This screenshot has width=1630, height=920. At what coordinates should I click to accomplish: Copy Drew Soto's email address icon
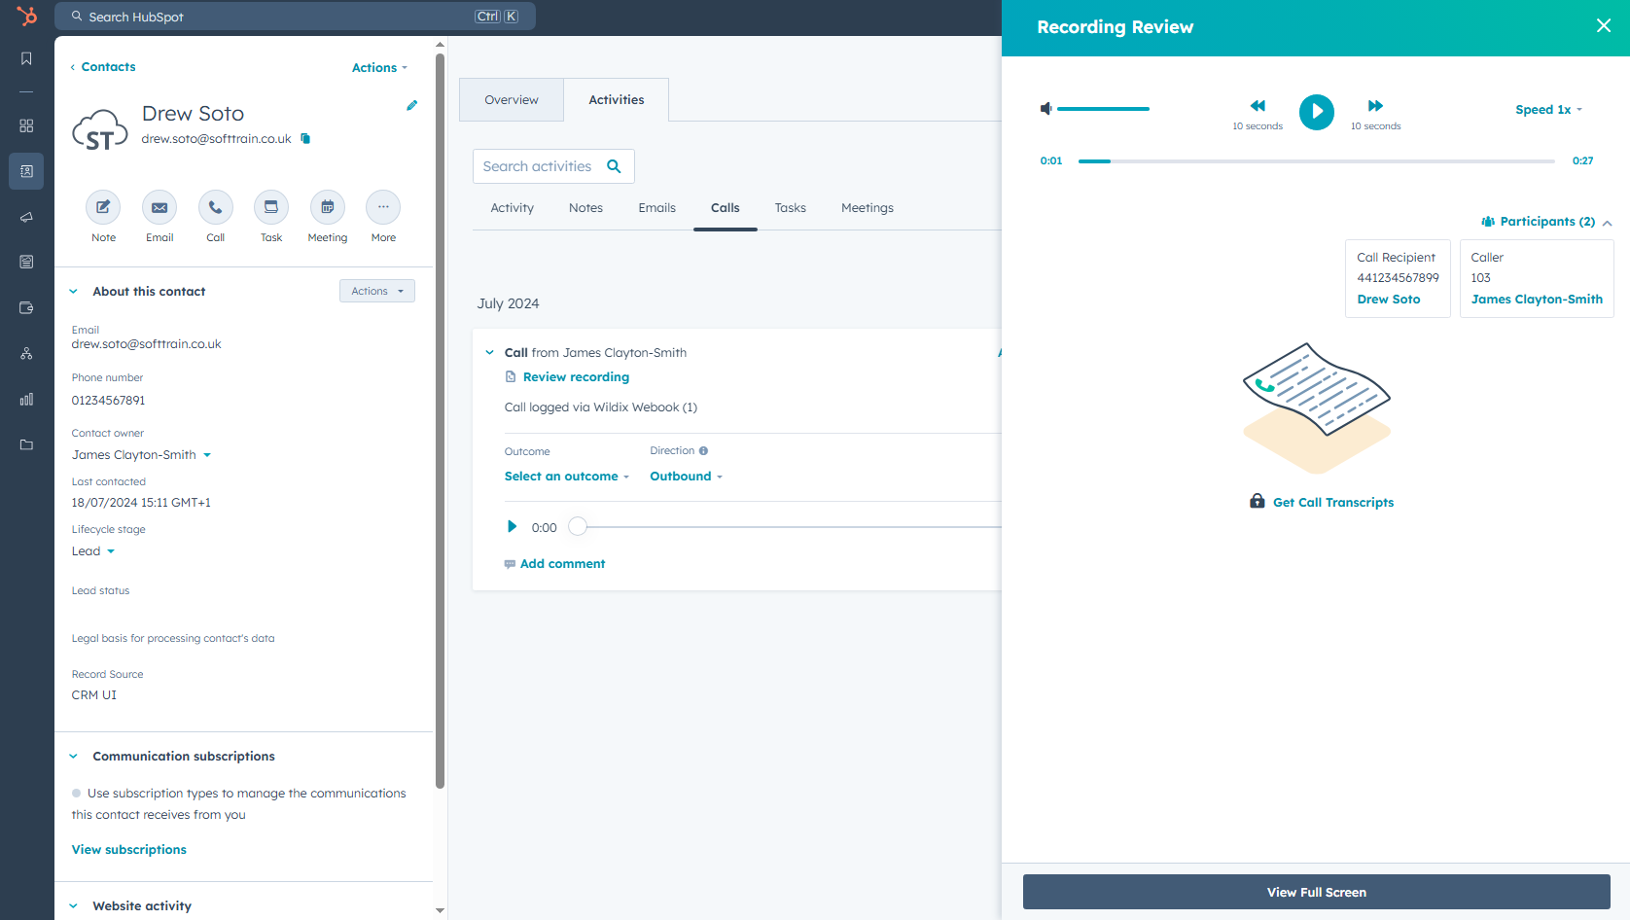coord(305,138)
